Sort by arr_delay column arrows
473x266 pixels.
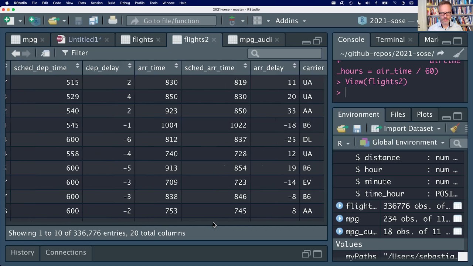[294, 66]
